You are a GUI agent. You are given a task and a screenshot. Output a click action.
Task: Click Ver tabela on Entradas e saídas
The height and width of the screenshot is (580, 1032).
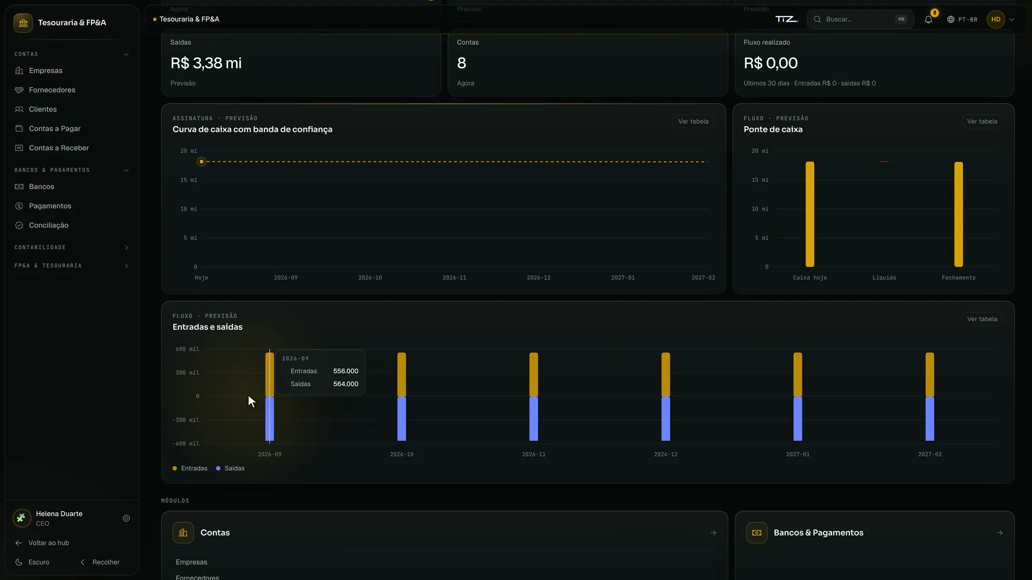tap(982, 319)
